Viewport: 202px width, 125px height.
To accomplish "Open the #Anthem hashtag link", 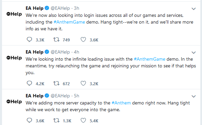I will (121, 103).
